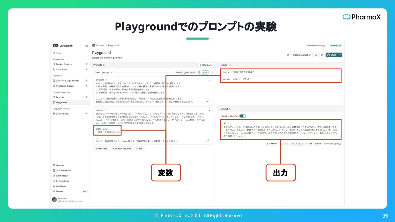Click the document icon left of Set up Evaluation
Image resolution: width=395 pixels, height=222 pixels.
click(x=288, y=55)
